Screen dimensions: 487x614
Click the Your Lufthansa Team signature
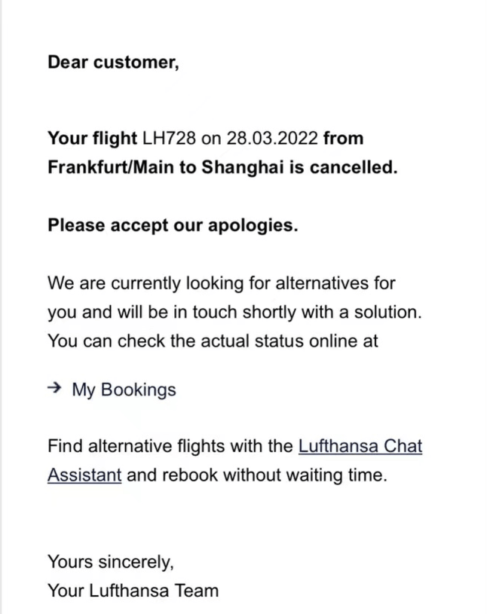point(133,590)
